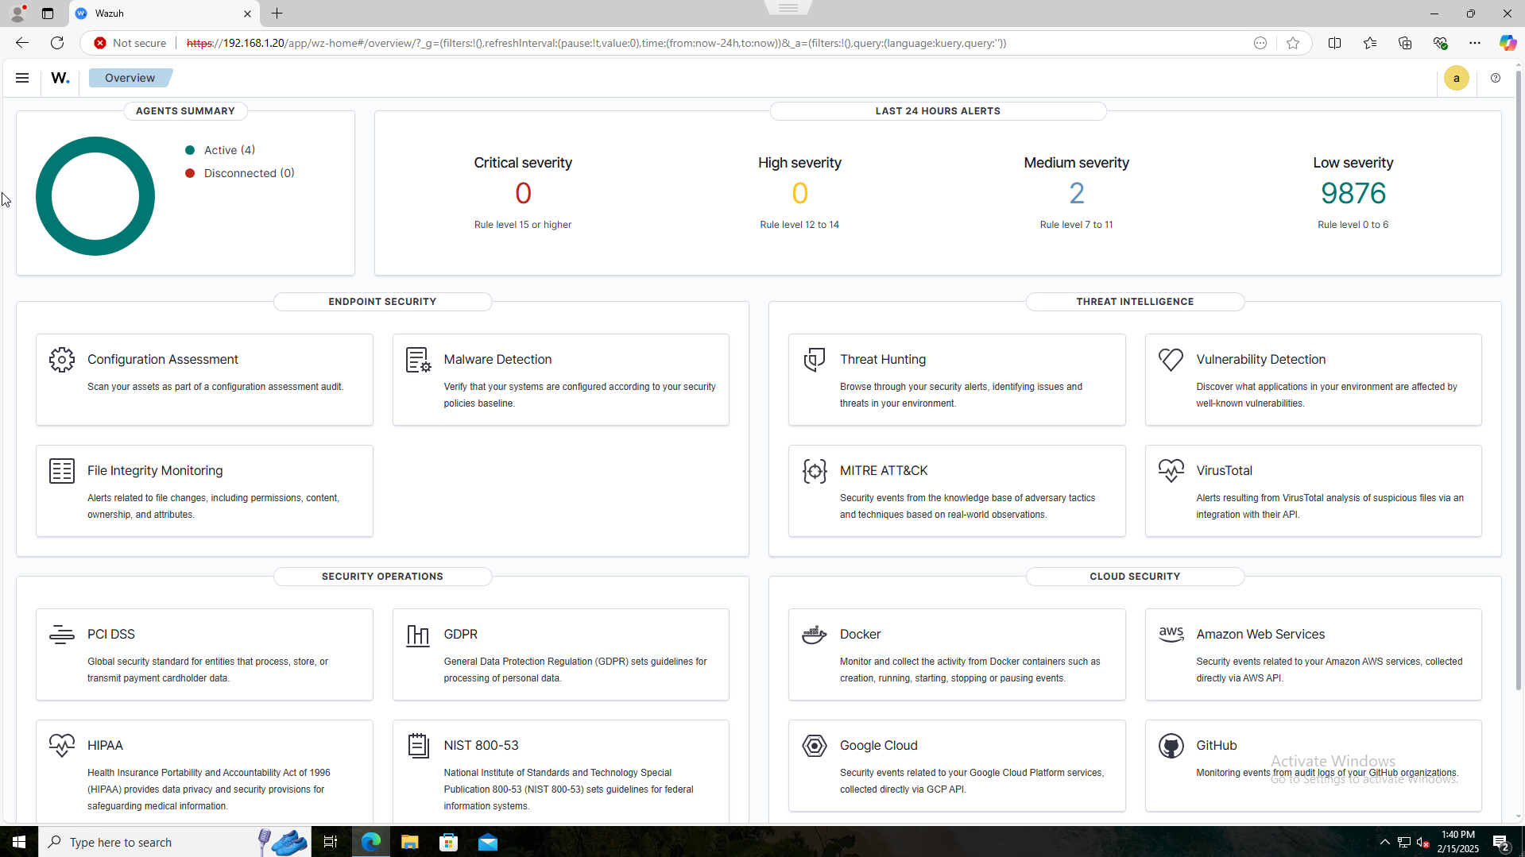Click the Not secure site warning badge
This screenshot has width=1525, height=857.
click(130, 43)
